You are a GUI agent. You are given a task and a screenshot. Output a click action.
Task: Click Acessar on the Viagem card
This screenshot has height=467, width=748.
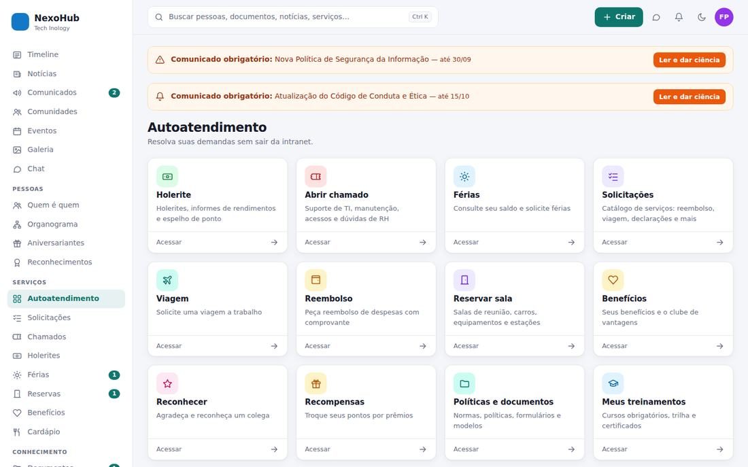[x=169, y=346]
